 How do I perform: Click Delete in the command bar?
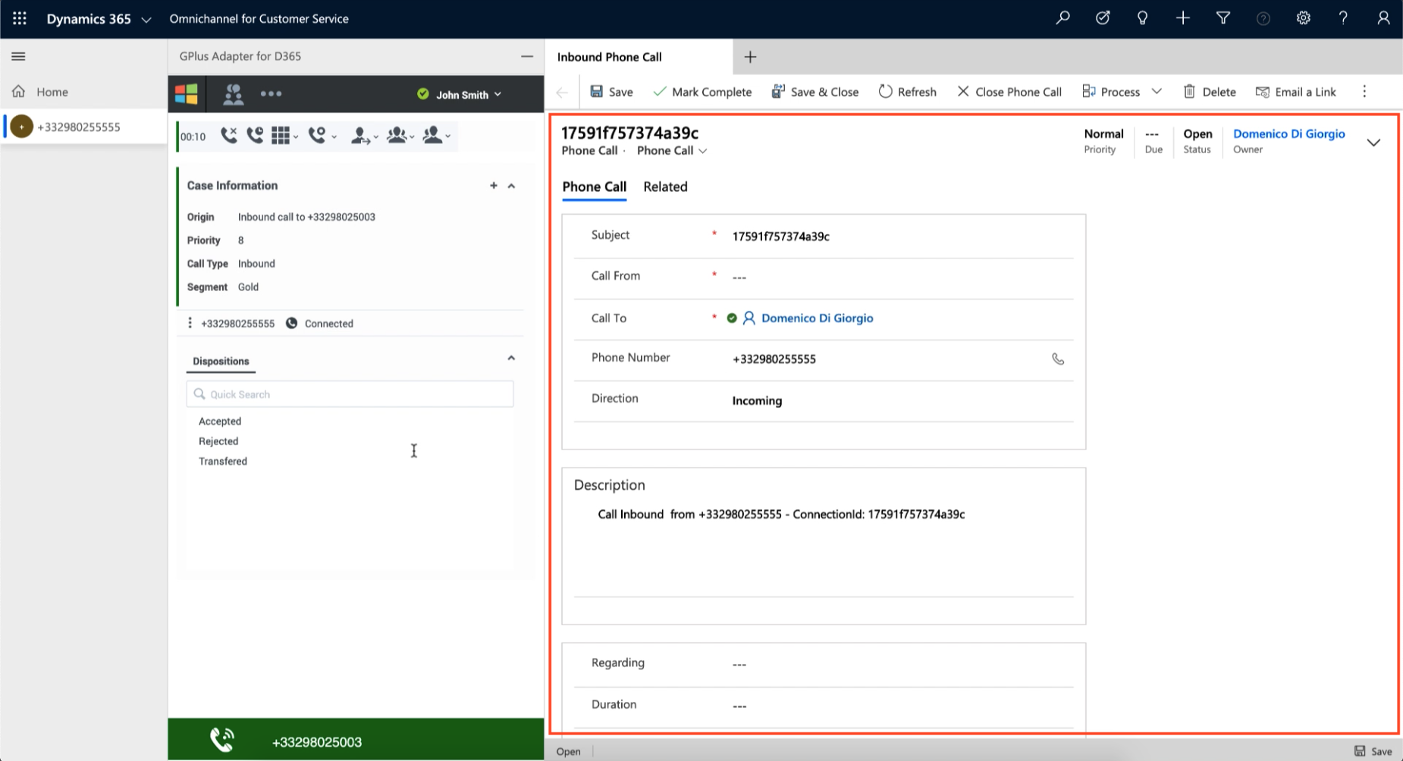[x=1210, y=92]
